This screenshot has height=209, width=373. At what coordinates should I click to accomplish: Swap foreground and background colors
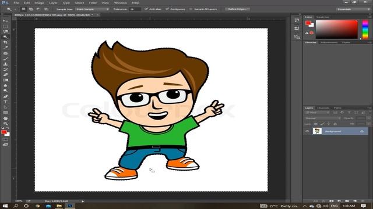tap(8, 128)
